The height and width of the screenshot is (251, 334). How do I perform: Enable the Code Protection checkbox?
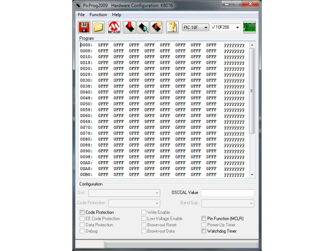[x=82, y=213]
